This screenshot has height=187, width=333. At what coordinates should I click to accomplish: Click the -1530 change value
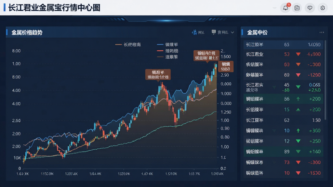pyautogui.click(x=314, y=173)
